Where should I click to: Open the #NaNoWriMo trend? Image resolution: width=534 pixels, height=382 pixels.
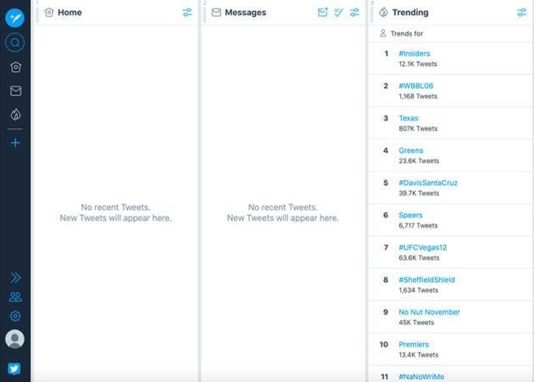[421, 377]
